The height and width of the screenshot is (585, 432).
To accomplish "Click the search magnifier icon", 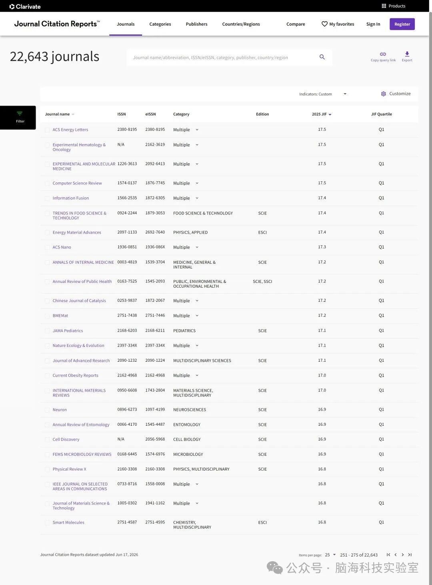I will 322,57.
